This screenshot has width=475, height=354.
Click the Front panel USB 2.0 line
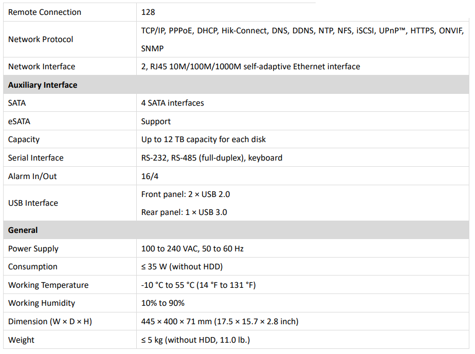[186, 194]
